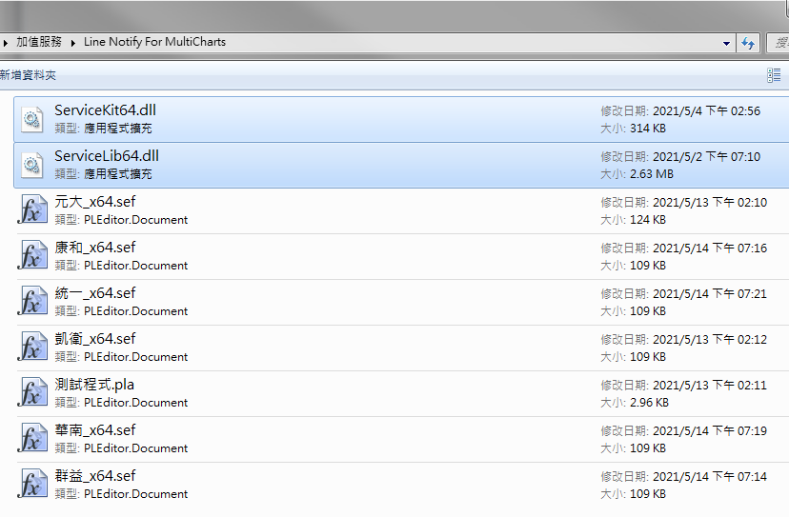The width and height of the screenshot is (789, 517).
Task: Select the ServiceLib64.dll file name
Action: [x=107, y=156]
